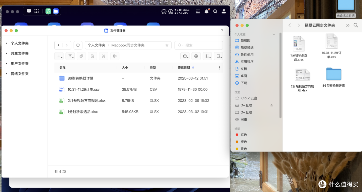
Task: Open 最近使用 in Finder sidebar
Action: (x=247, y=55)
